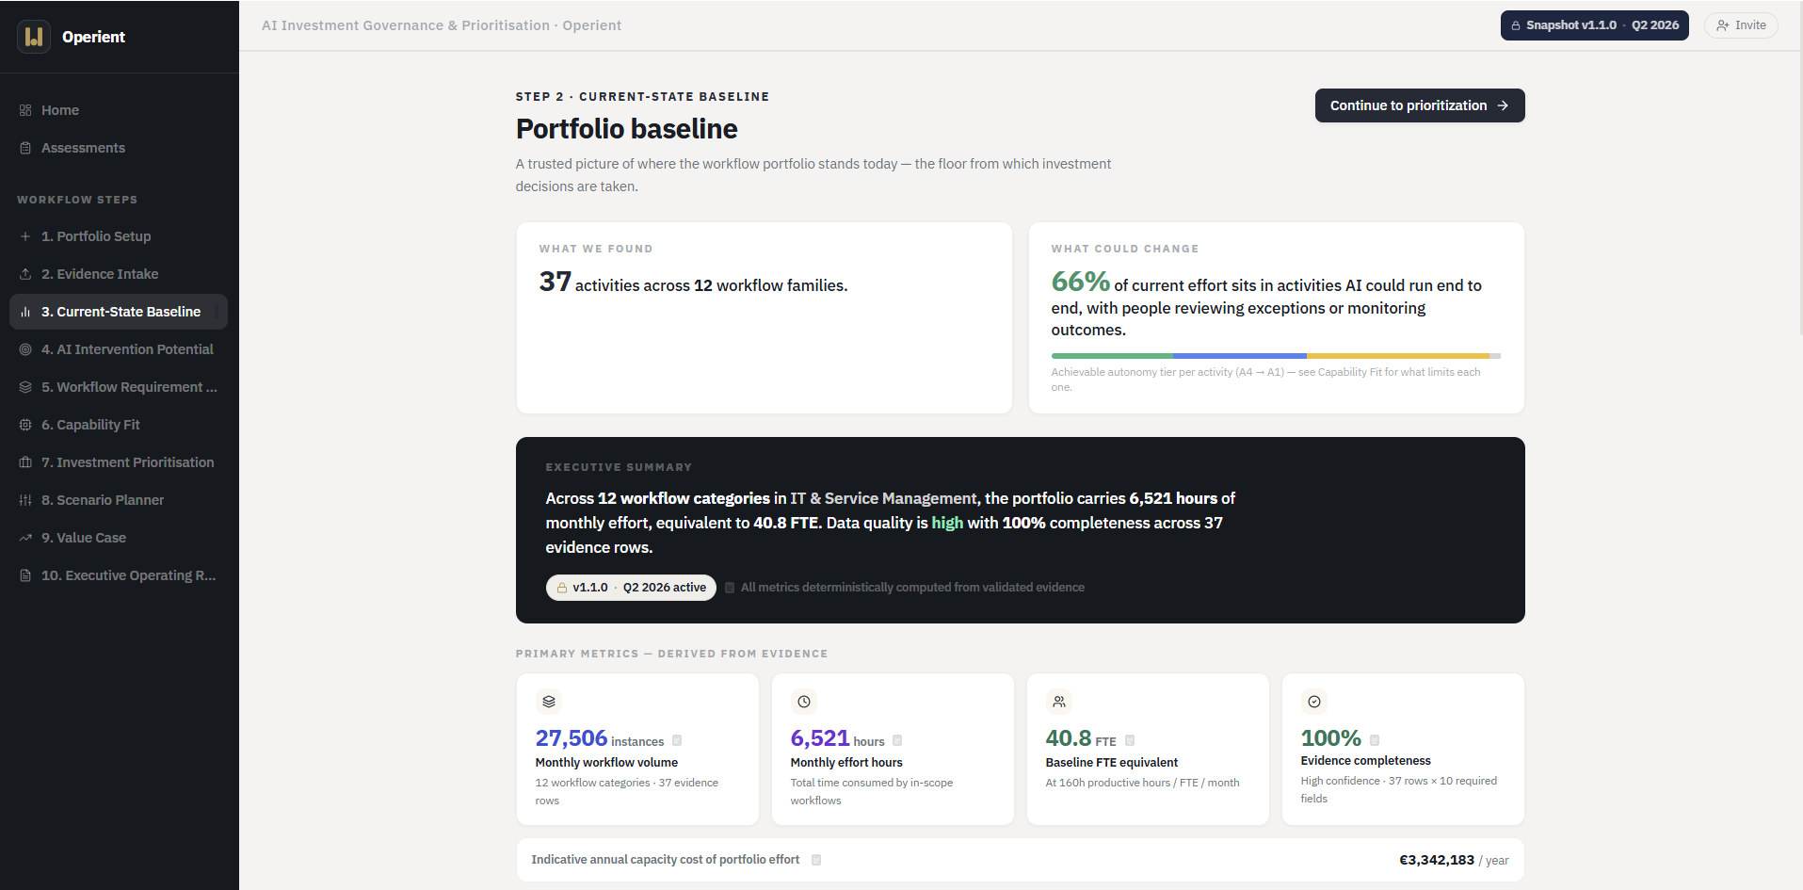Click the trend arrow icon beside Value Case
Screen dimensions: 1803x890
coord(25,538)
